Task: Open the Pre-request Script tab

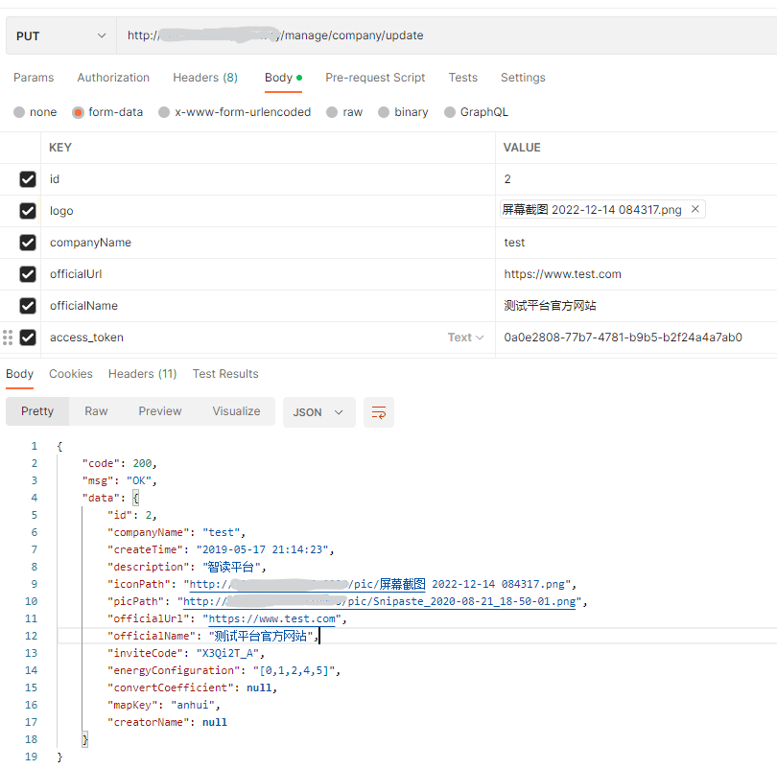Action: click(x=375, y=78)
